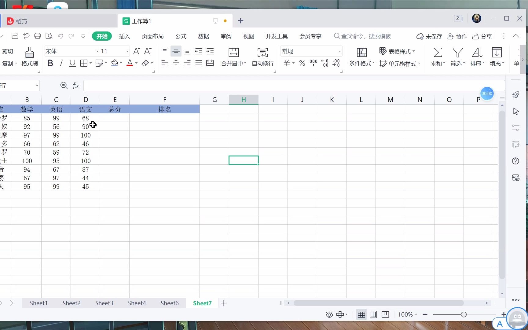Open the Review (审阅) tab
Screen dimensions: 528x330
click(x=226, y=36)
